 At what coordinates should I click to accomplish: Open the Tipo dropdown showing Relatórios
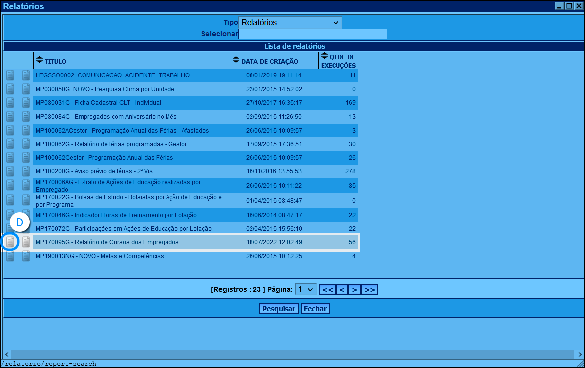click(x=290, y=23)
